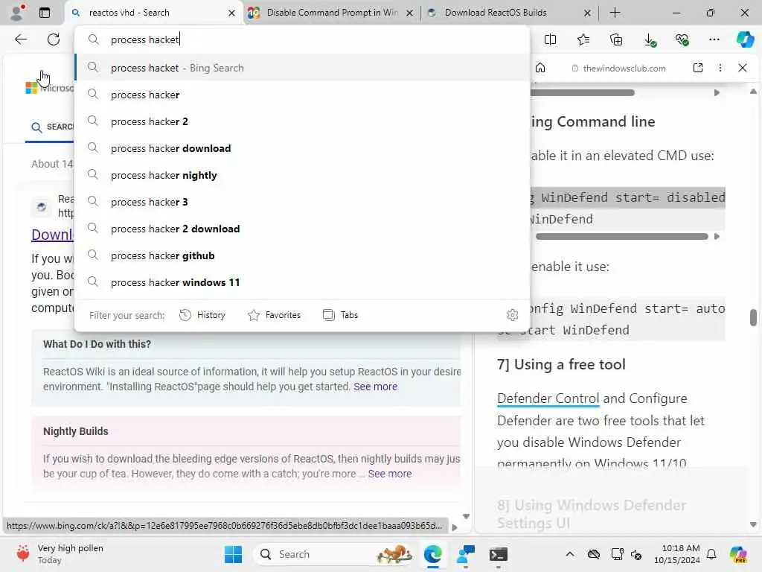Image resolution: width=762 pixels, height=572 pixels.
Task: Pick 'process hacker nightly' suggestion
Action: click(302, 175)
